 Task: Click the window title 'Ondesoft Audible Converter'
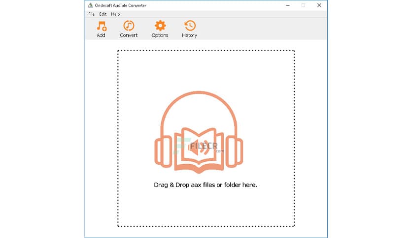tap(121, 5)
